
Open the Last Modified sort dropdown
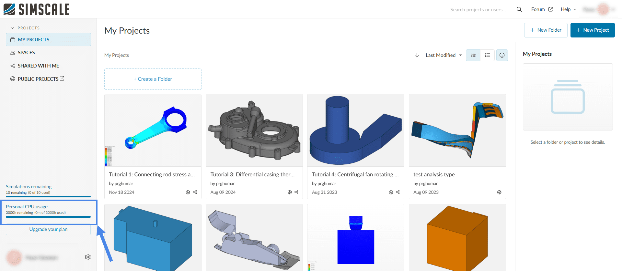point(443,55)
